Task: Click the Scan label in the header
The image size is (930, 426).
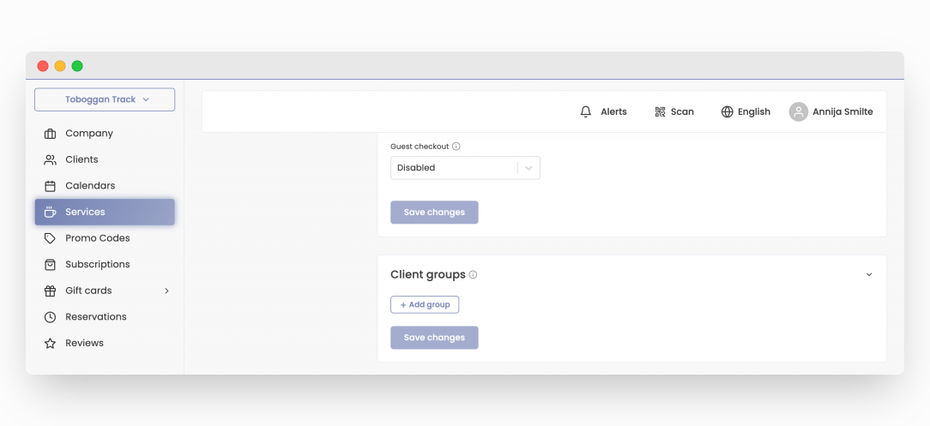Action: click(x=682, y=111)
